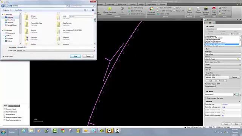The image size is (242, 136).
Task: Click Hide Folders button
Action: [8, 57]
